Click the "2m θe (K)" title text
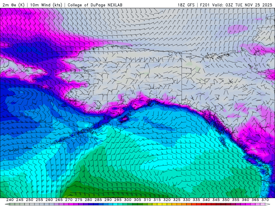The height and width of the screenshot is (206, 275). (13, 5)
